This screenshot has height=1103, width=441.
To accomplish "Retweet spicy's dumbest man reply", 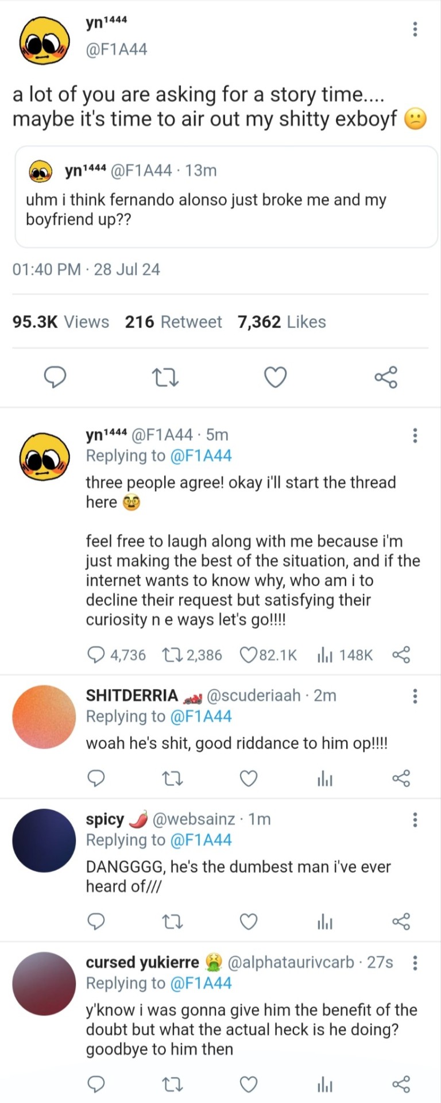I will pos(172,921).
